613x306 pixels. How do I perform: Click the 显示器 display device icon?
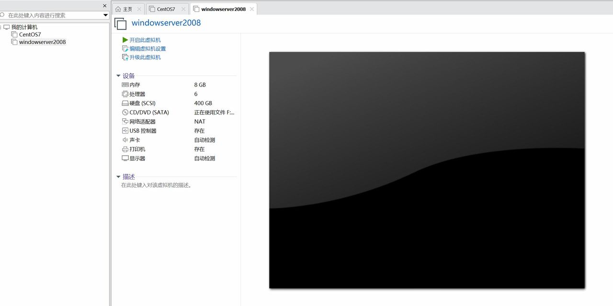[x=125, y=158]
